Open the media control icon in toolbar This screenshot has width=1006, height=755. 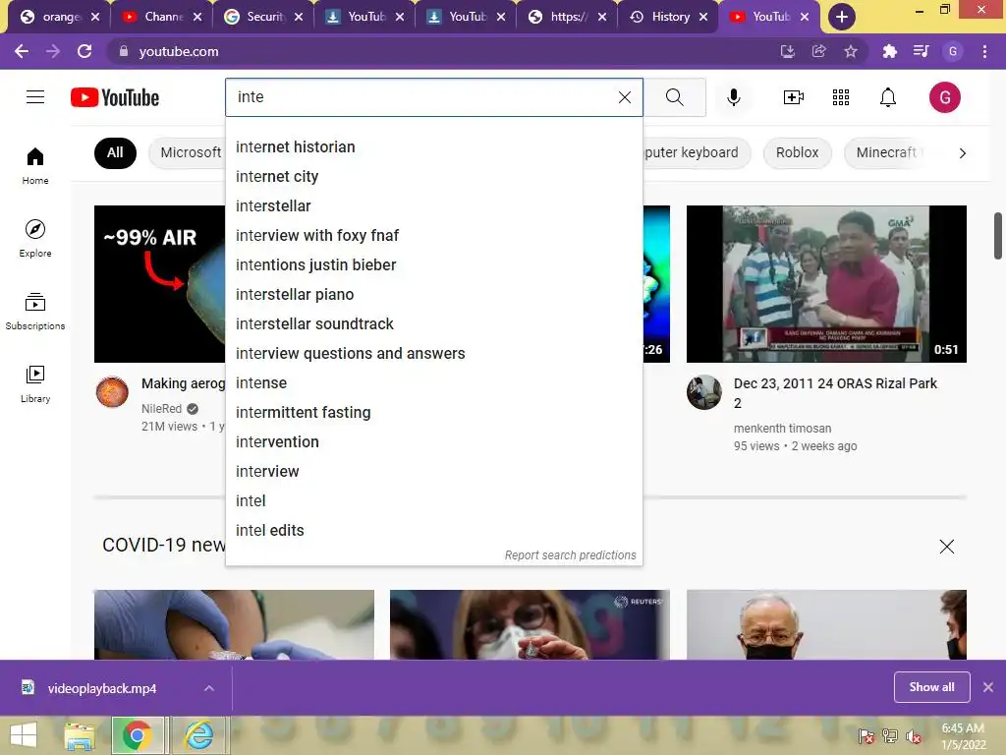click(921, 51)
